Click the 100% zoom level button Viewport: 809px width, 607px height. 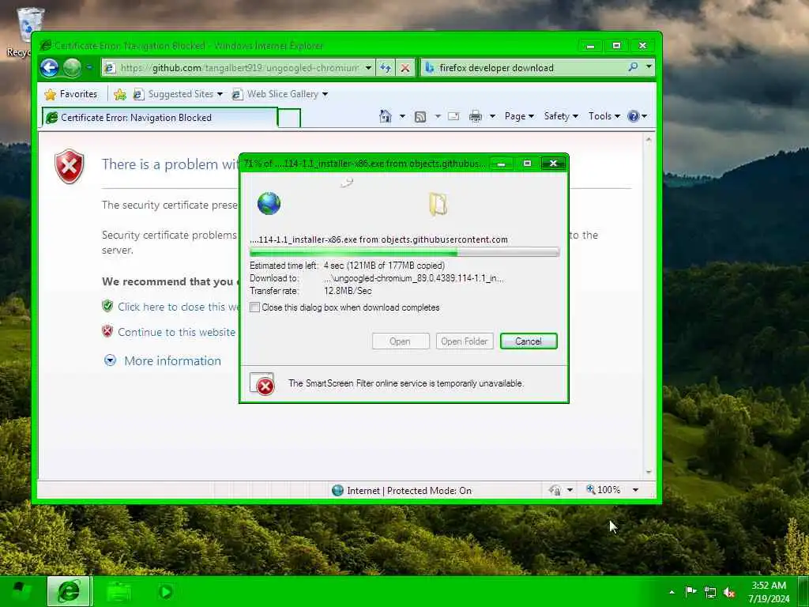[603, 489]
